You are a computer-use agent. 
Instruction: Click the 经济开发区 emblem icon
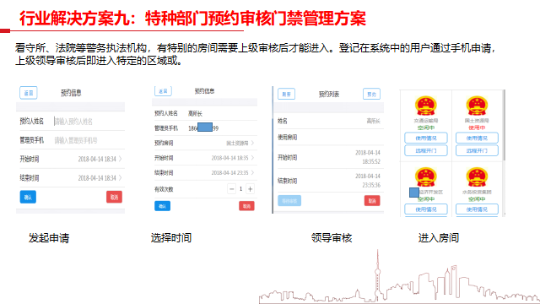426,177
